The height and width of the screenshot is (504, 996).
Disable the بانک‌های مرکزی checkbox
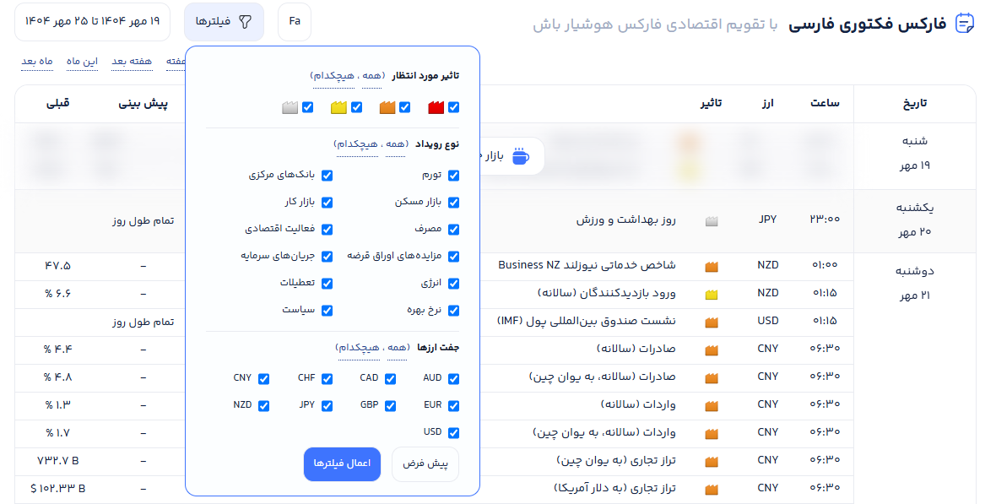[x=327, y=176]
